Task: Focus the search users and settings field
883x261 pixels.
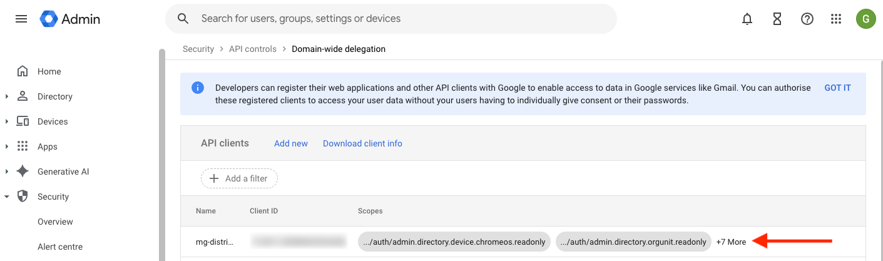Action: (x=401, y=19)
